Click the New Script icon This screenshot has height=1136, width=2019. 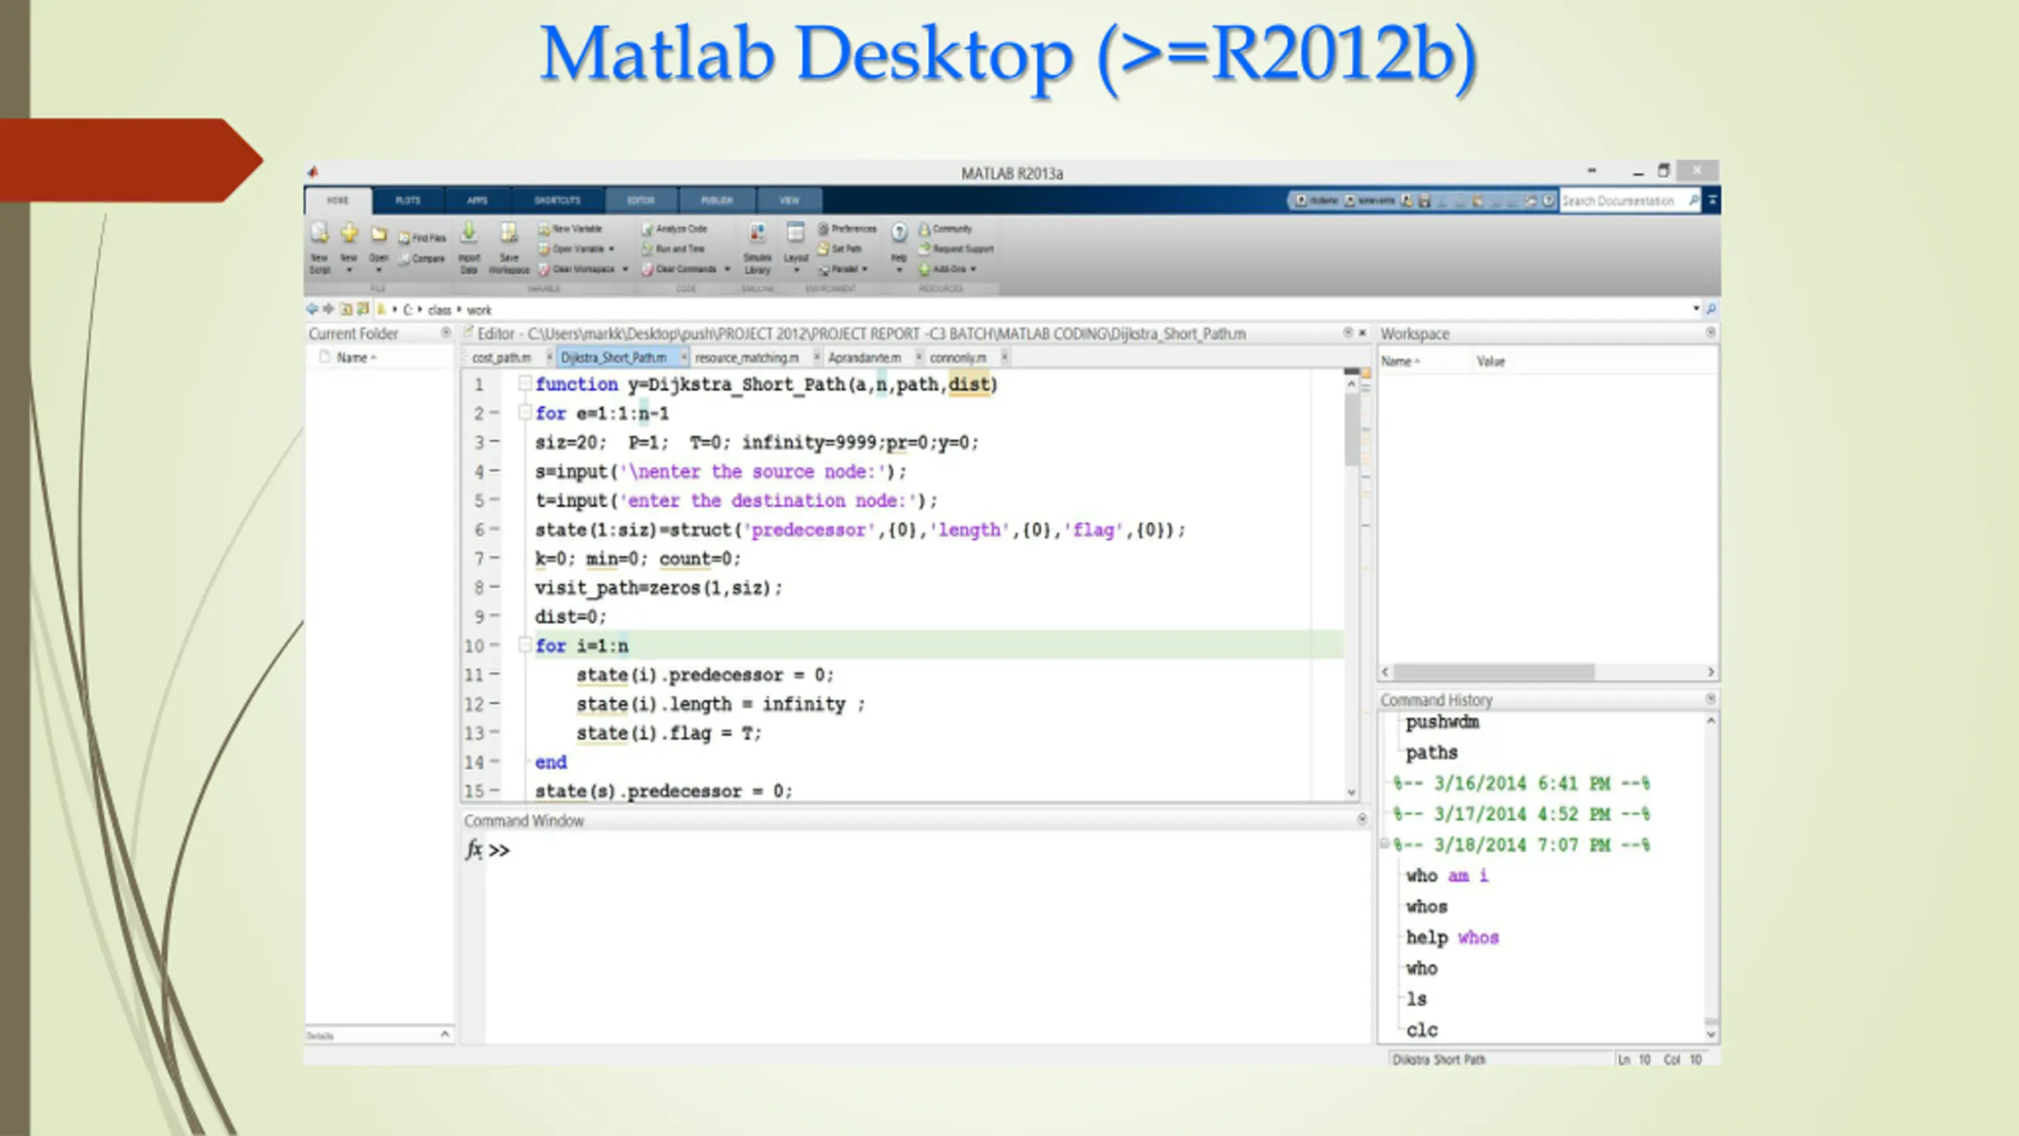point(319,234)
